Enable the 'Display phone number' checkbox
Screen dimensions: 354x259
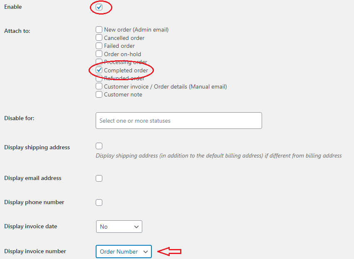(x=99, y=202)
